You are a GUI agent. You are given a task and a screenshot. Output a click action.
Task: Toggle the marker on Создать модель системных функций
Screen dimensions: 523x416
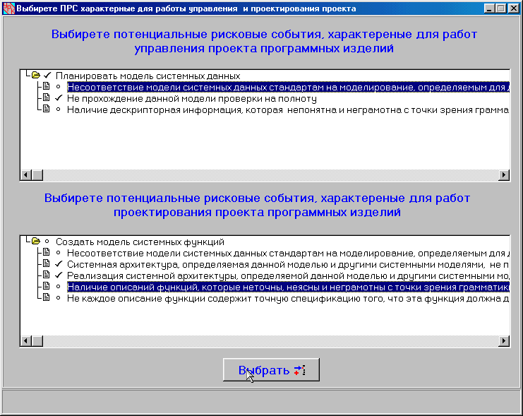pyautogui.click(x=47, y=241)
